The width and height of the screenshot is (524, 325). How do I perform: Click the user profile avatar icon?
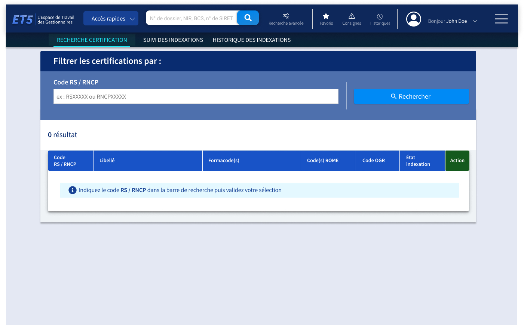tap(413, 19)
